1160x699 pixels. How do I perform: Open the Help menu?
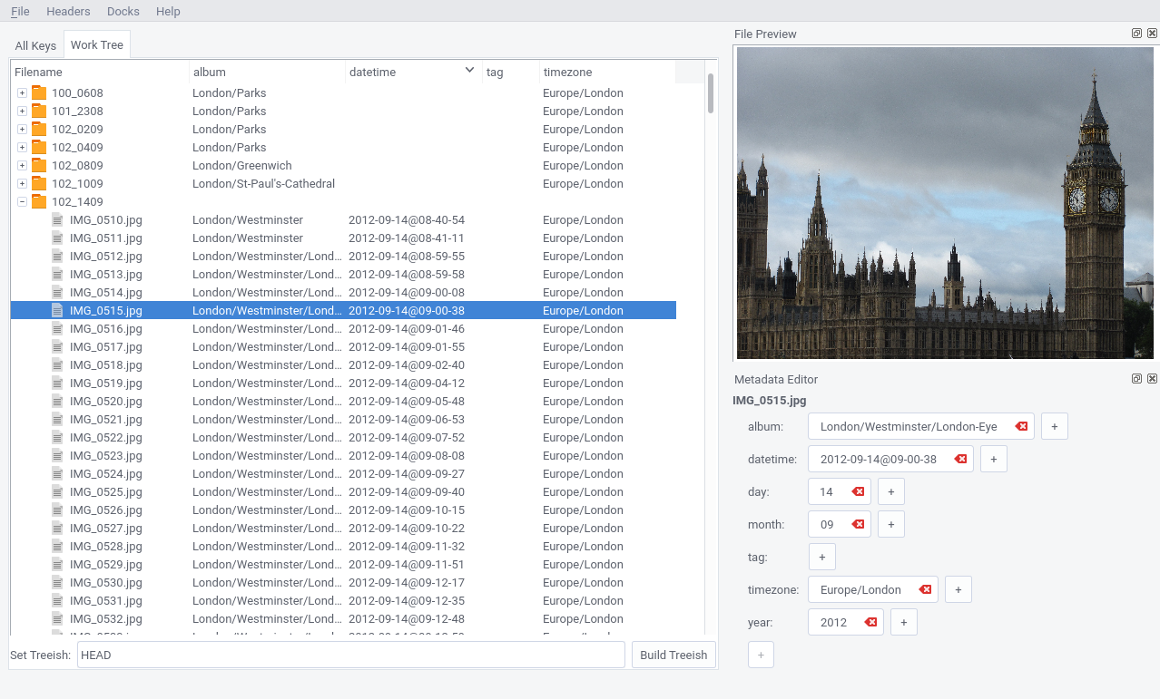point(168,11)
